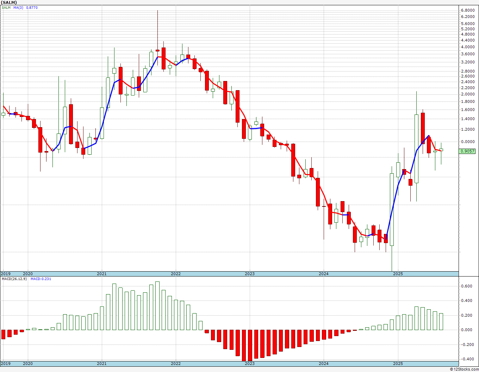Select 2023 on the price chart time axis
Viewport: 479px width, 372px height.
coord(250,274)
